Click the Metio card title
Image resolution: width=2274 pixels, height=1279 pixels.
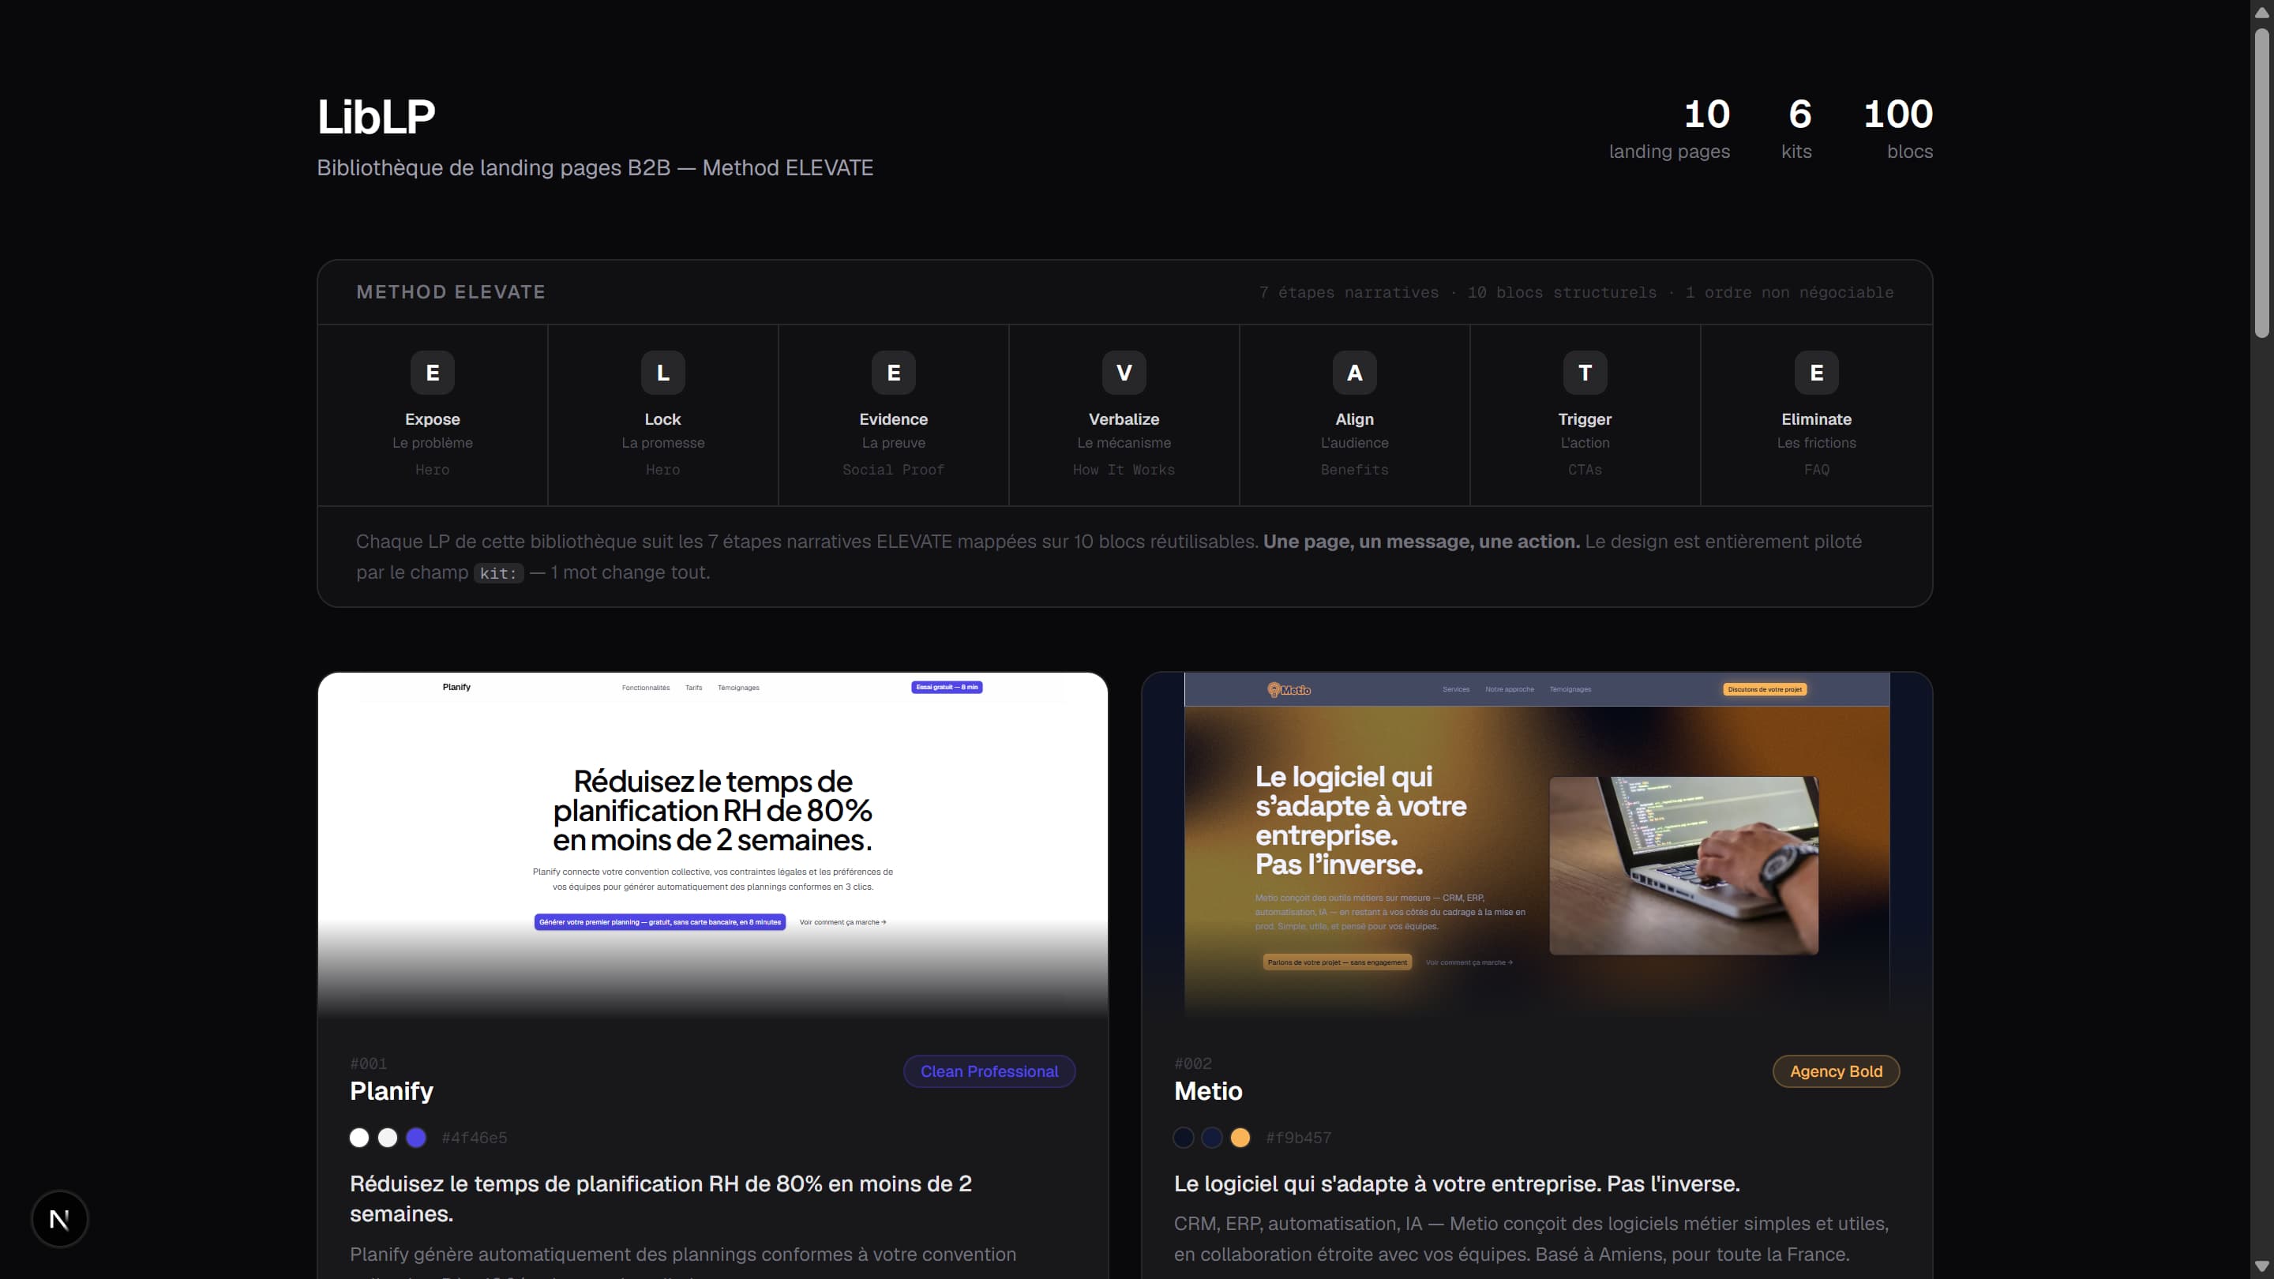tap(1207, 1091)
